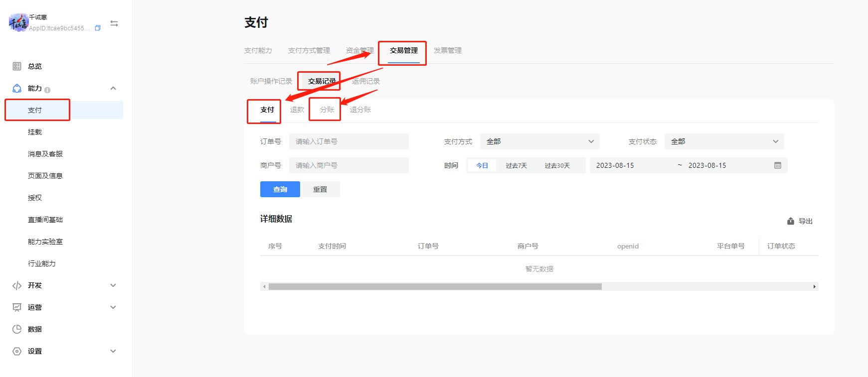Select the 过去7天 time range option
Viewport: 868px width, 377px height.
(x=516, y=165)
